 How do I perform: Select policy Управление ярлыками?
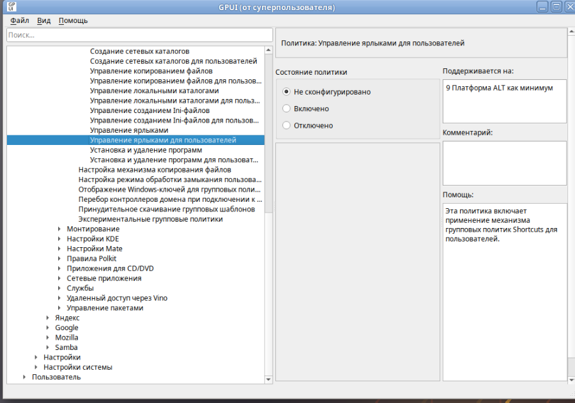(129, 130)
